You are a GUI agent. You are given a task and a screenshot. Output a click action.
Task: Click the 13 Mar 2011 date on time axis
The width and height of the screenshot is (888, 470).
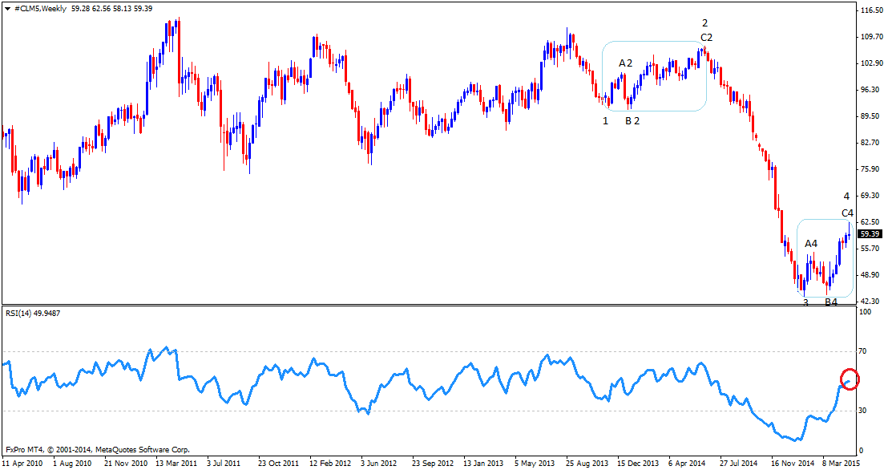click(176, 463)
